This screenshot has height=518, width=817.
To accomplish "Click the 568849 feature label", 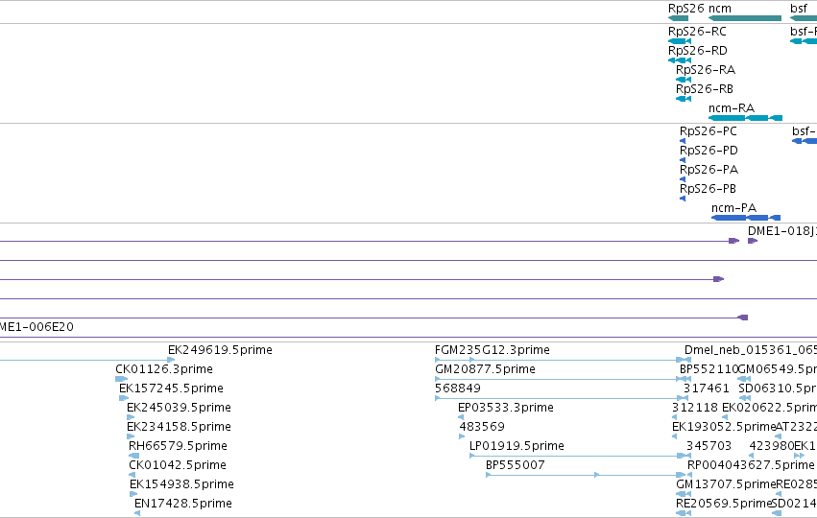I will 458,388.
